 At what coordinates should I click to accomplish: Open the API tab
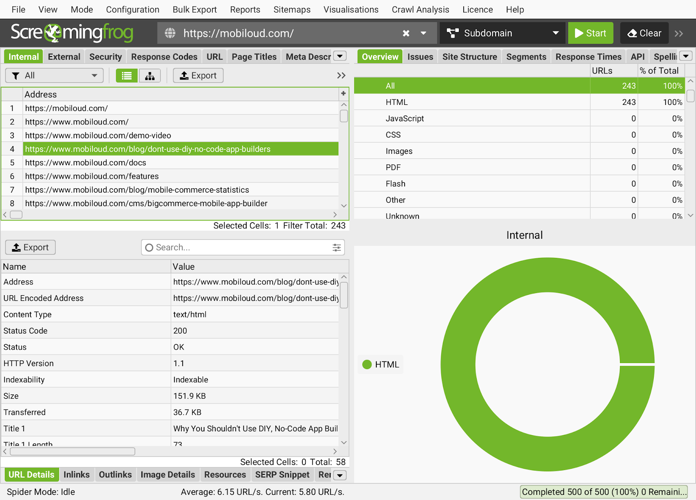[638, 57]
